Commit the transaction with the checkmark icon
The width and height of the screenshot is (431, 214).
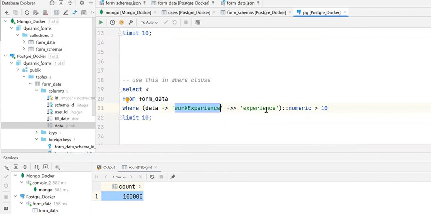[165, 22]
